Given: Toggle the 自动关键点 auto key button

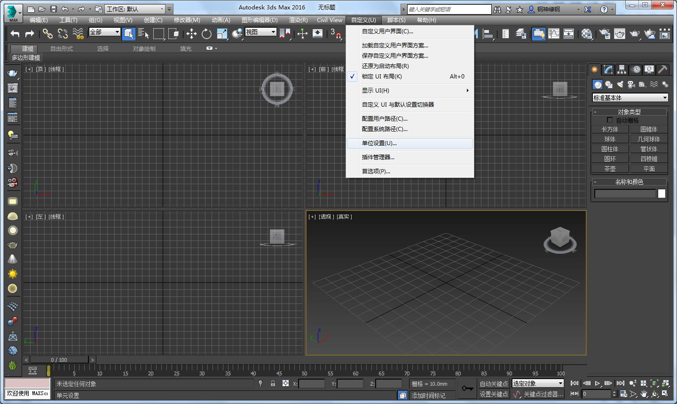Looking at the screenshot, I should [494, 384].
